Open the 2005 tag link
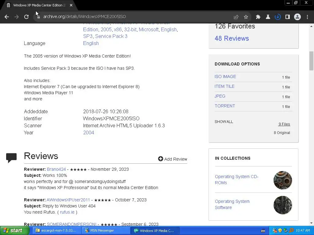Image resolution: width=314 pixels, height=235 pixels. click(106, 30)
